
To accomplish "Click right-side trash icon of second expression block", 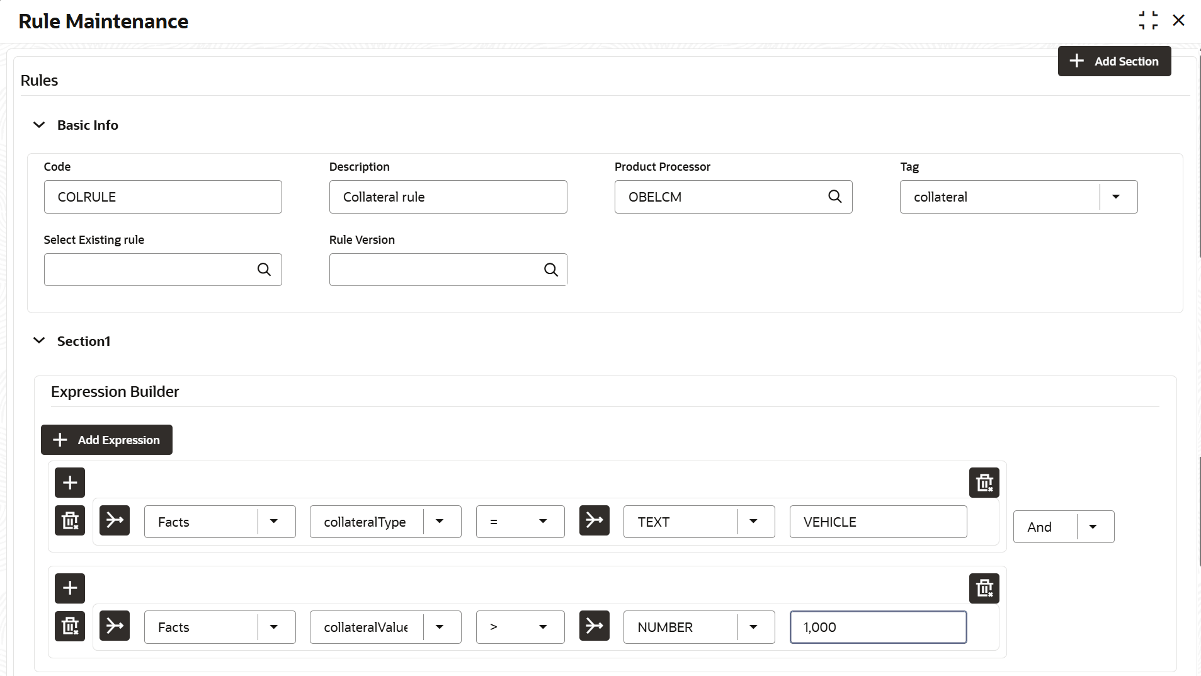I will click(x=984, y=588).
